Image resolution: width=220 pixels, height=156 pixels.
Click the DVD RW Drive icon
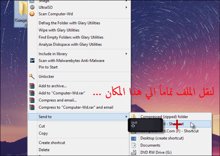133,152
